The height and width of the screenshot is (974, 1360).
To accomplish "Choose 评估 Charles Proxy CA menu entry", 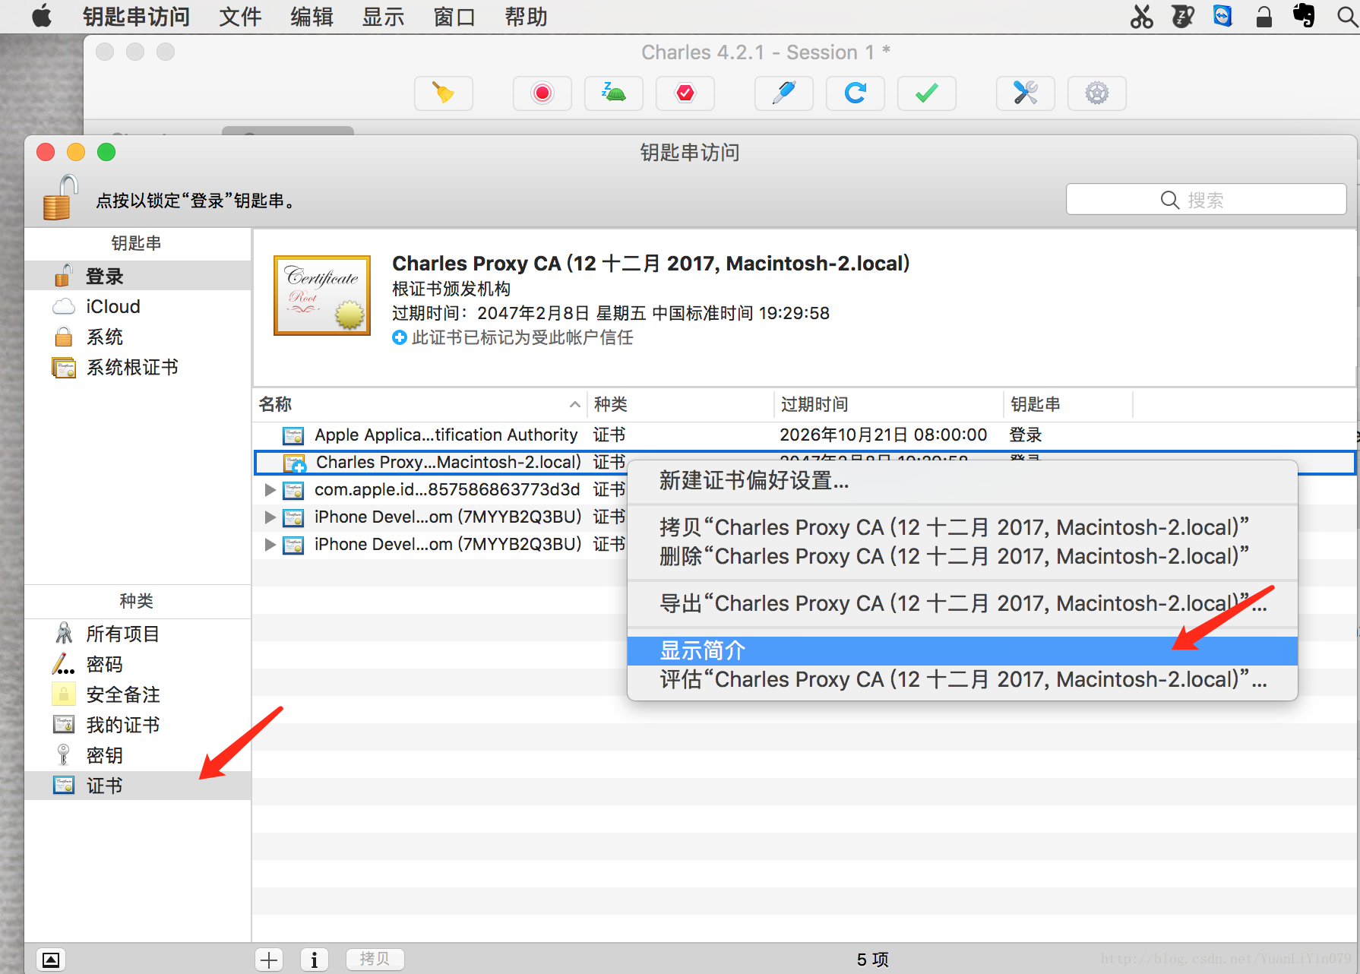I will (x=962, y=679).
